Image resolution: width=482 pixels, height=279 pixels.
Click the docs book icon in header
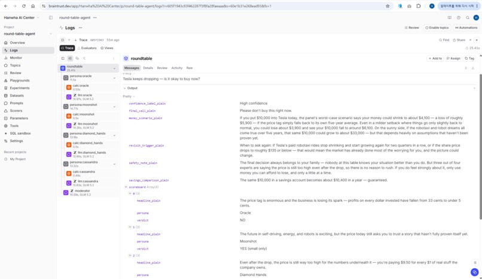click(450, 17)
